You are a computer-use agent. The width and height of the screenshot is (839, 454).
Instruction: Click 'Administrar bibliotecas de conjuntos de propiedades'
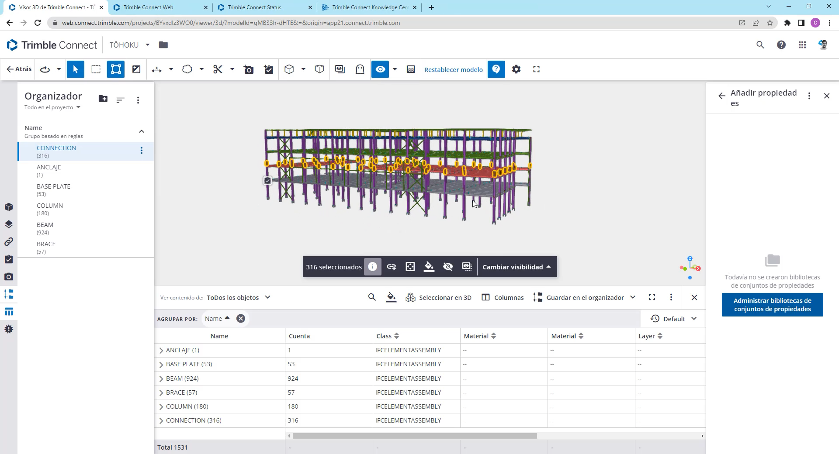click(x=772, y=305)
